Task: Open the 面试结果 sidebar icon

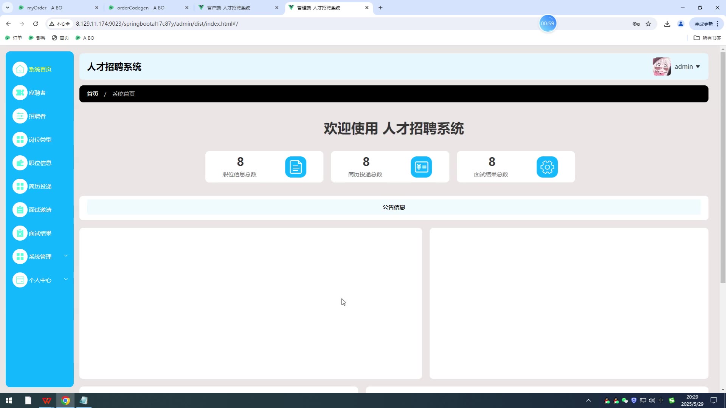Action: click(20, 233)
